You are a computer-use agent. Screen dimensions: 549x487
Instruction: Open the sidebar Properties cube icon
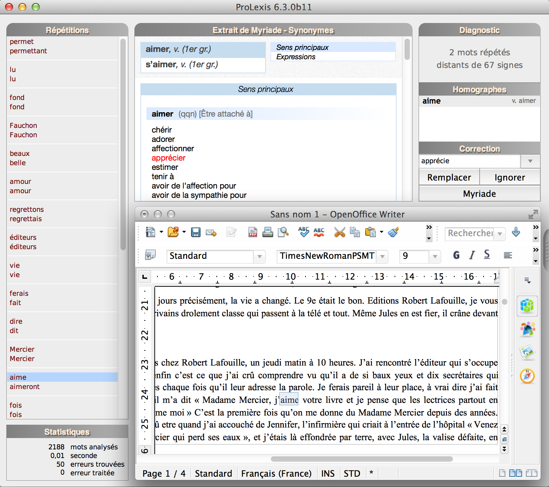[x=527, y=305]
